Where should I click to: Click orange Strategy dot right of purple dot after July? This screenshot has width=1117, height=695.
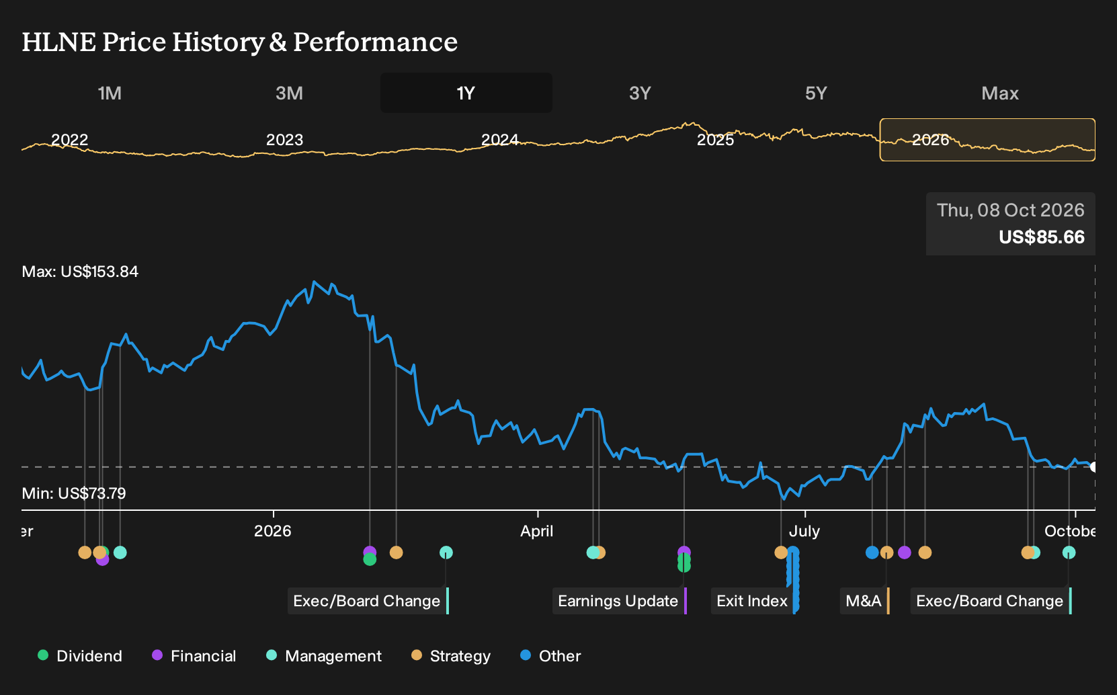[x=925, y=553]
